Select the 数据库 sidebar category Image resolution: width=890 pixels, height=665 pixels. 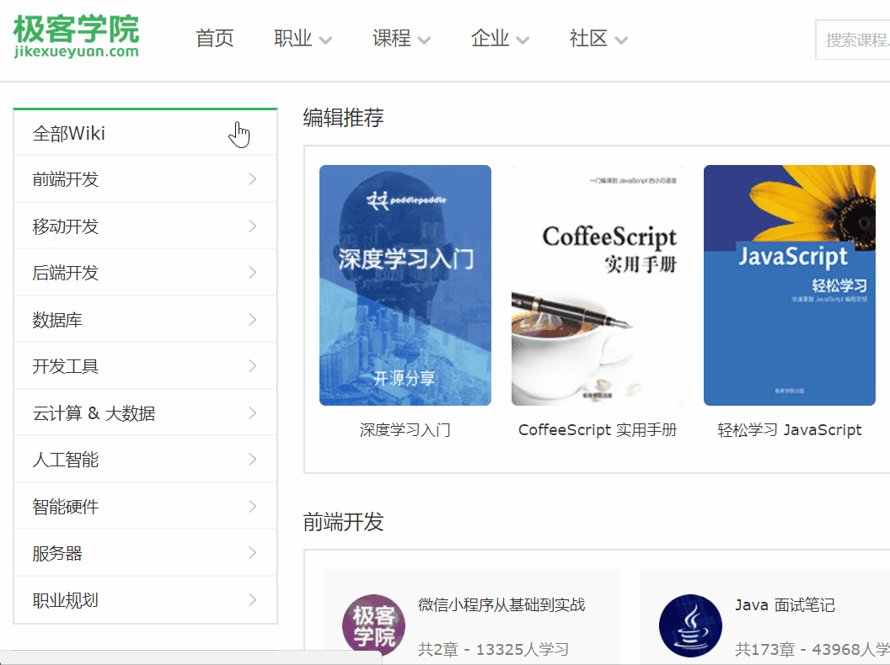pyautogui.click(x=145, y=320)
